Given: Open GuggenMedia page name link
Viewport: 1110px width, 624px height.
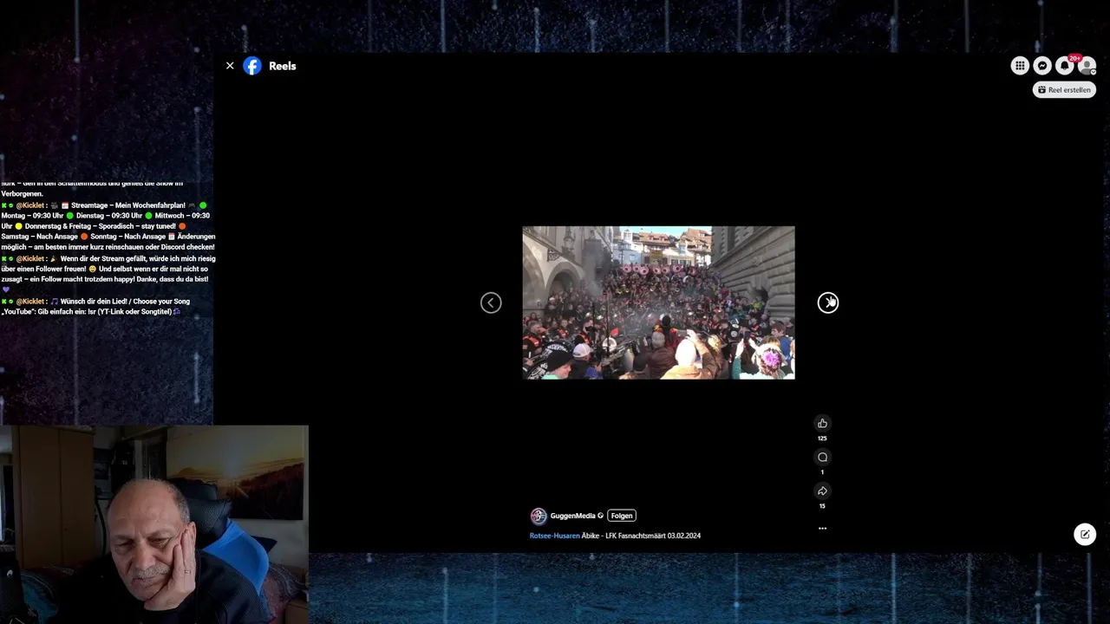Looking at the screenshot, I should (x=572, y=516).
